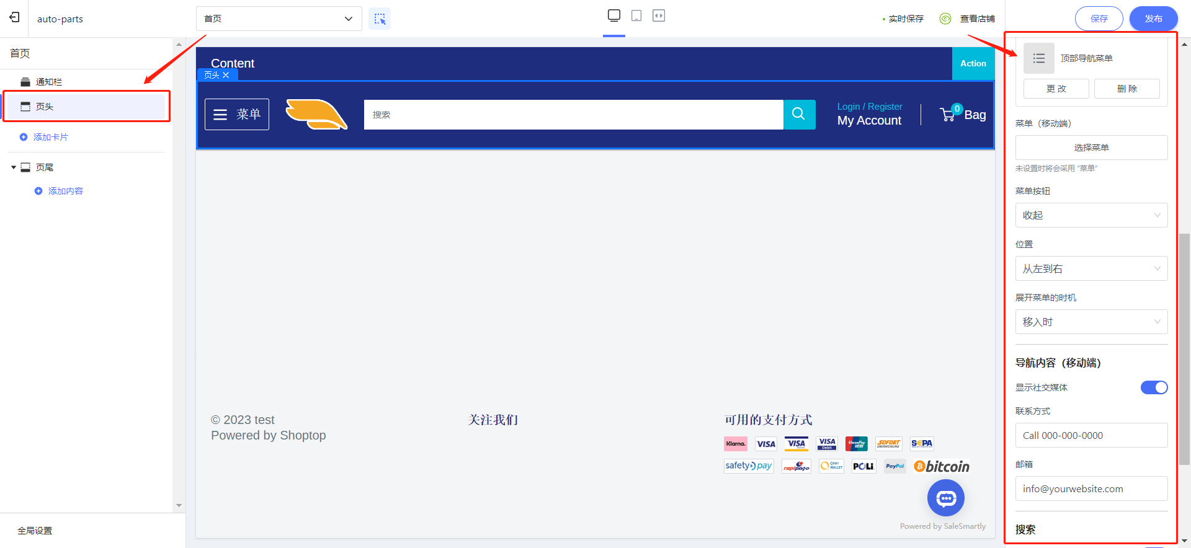Open the 菜单按钮 dropdown showing 收起

click(x=1091, y=215)
